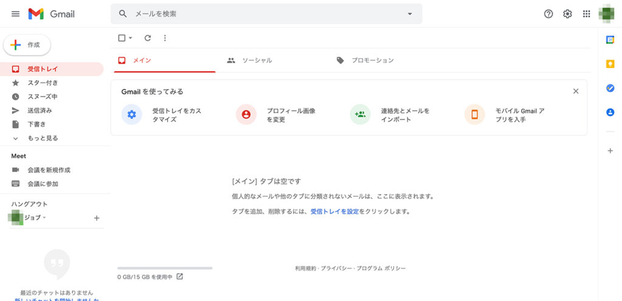Open スヌーズ中 folder
The height and width of the screenshot is (301, 622).
pyautogui.click(x=52, y=96)
